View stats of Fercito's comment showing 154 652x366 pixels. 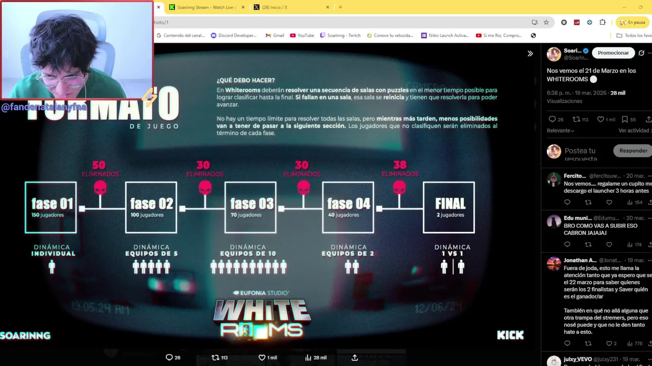pos(635,202)
